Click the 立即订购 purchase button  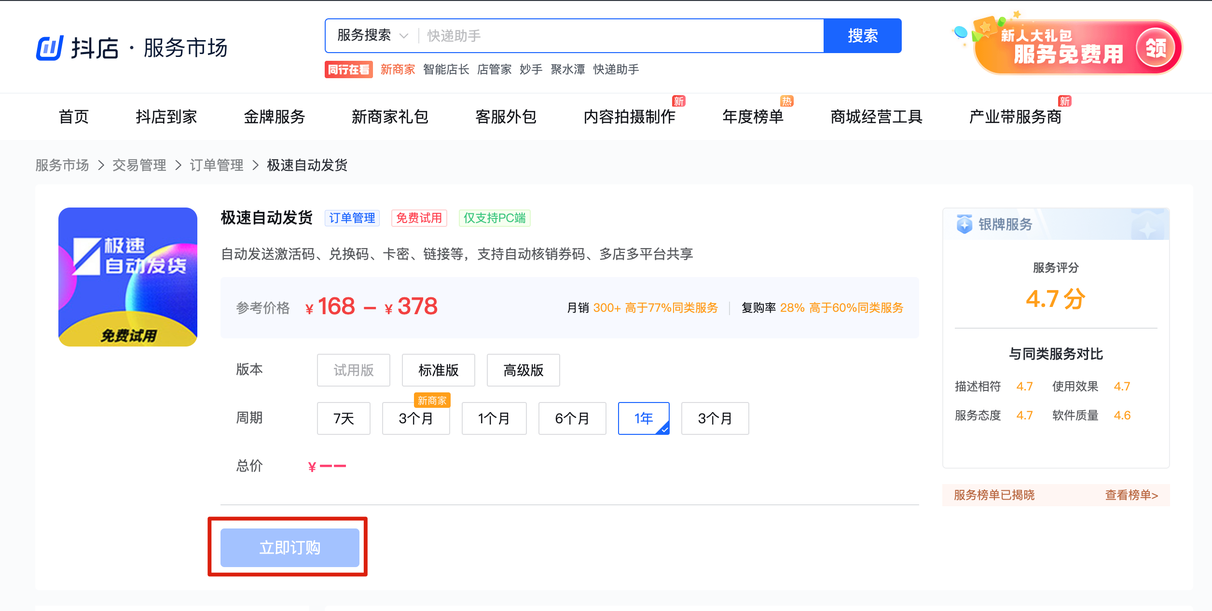click(289, 547)
